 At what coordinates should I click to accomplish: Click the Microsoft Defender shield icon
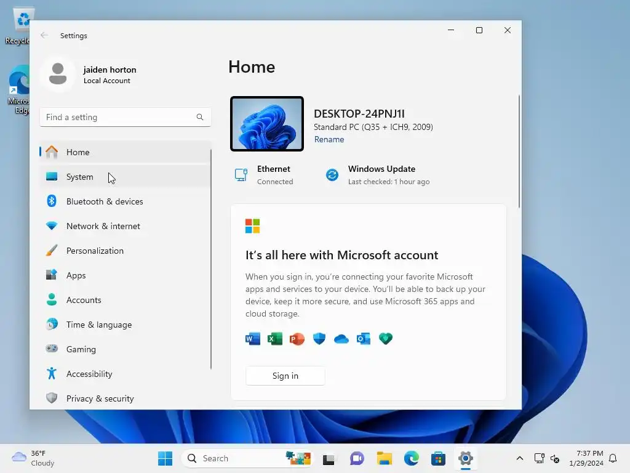(319, 339)
